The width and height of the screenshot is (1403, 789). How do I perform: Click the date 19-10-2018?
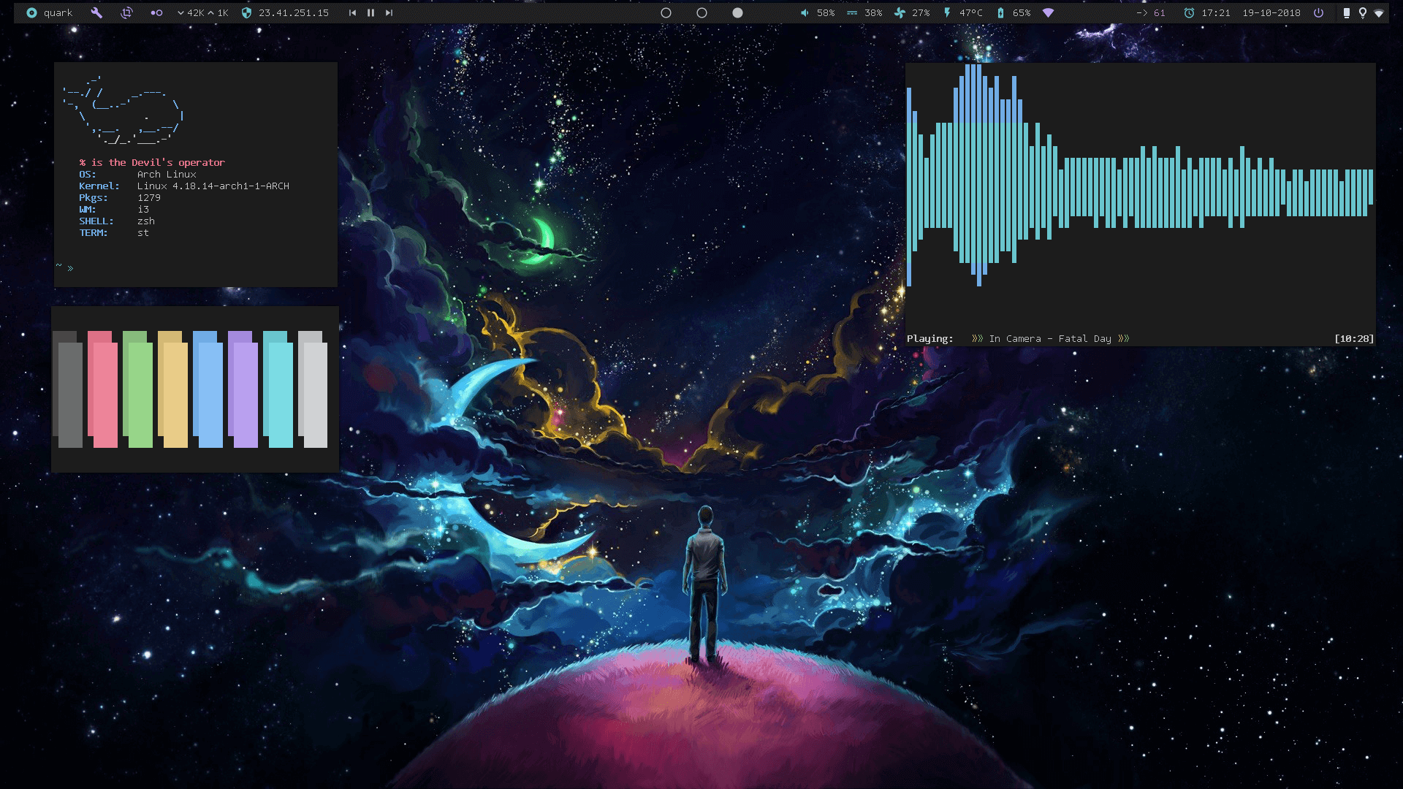point(1271,13)
